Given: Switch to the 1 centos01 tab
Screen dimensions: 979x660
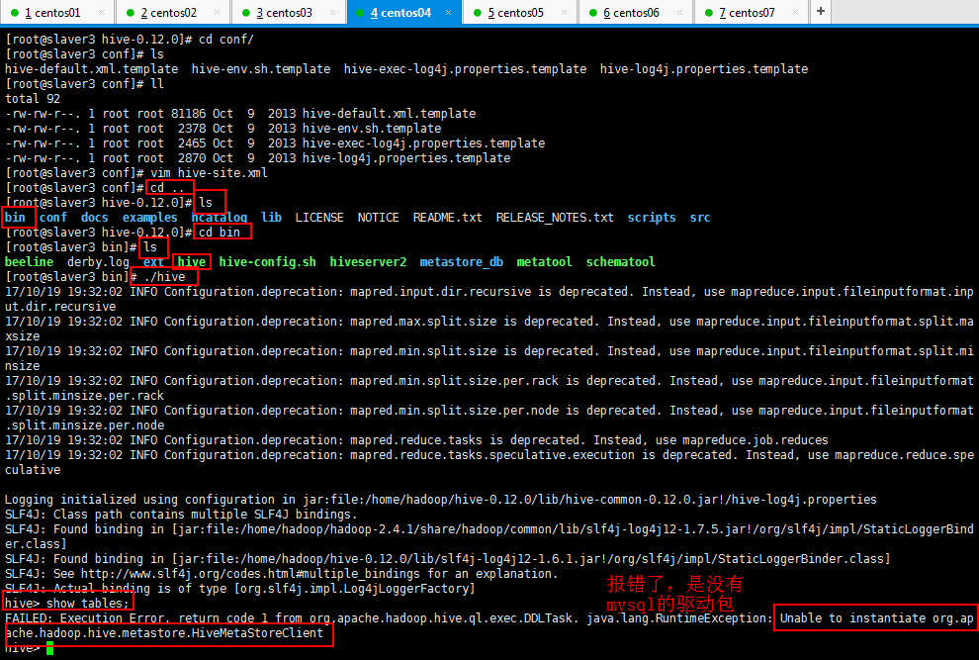Looking at the screenshot, I should pos(57,13).
